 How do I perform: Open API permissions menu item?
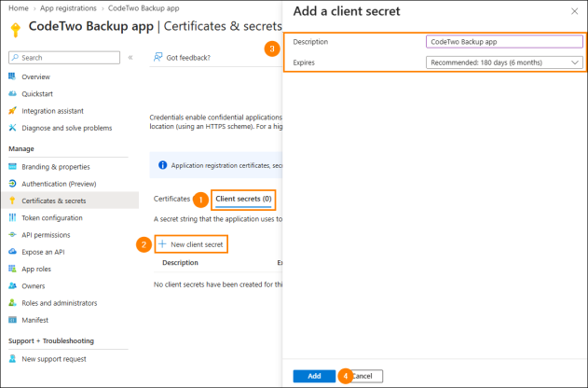(46, 235)
